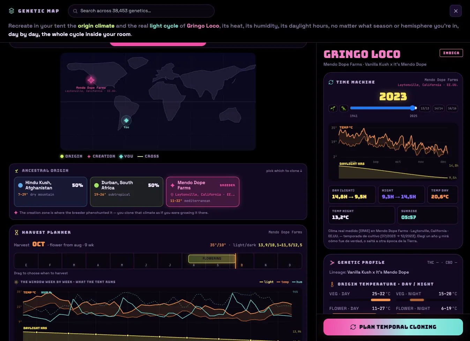The width and height of the screenshot is (470, 341).
Task: Click the Genetic Profile DNA icon
Action: click(331, 262)
